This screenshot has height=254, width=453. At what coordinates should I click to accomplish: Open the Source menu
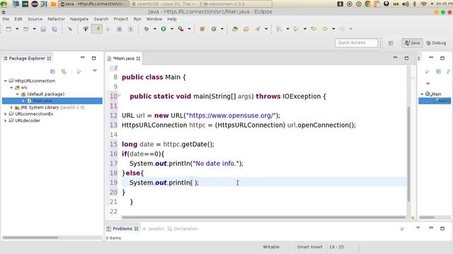[35, 19]
